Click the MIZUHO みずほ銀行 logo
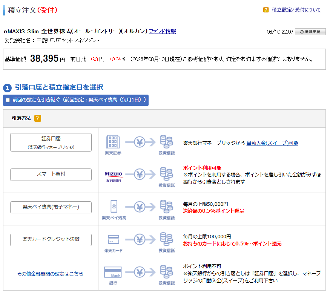Viewport: 330px width, 294px height. pos(114,177)
